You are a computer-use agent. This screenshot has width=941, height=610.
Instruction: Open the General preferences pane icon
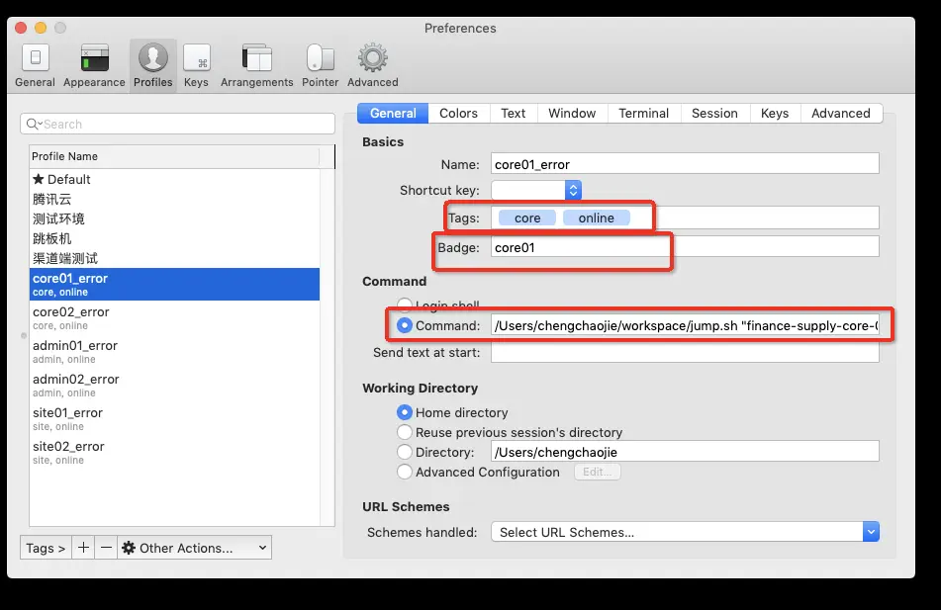pyautogui.click(x=35, y=65)
